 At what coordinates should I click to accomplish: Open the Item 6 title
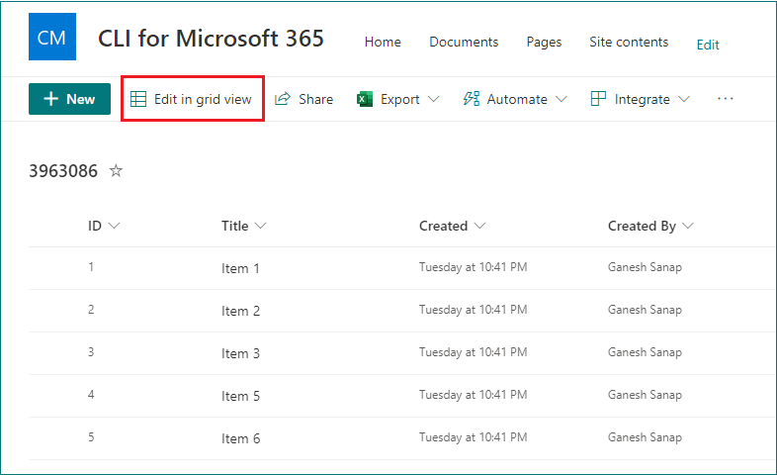(240, 439)
